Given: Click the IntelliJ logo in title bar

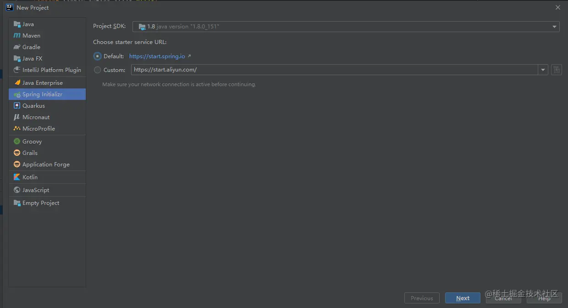Looking at the screenshot, I should [9, 7].
